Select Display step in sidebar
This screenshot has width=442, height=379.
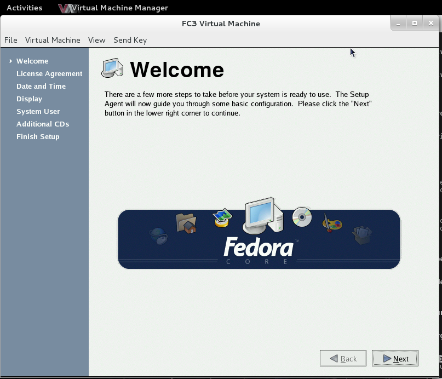tap(30, 99)
